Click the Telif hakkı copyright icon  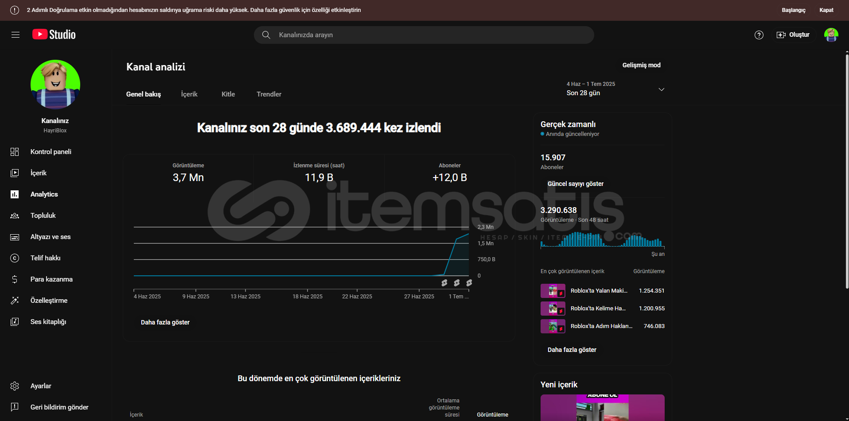(15, 258)
